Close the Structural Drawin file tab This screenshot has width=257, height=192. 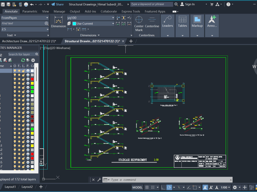tap(123, 41)
